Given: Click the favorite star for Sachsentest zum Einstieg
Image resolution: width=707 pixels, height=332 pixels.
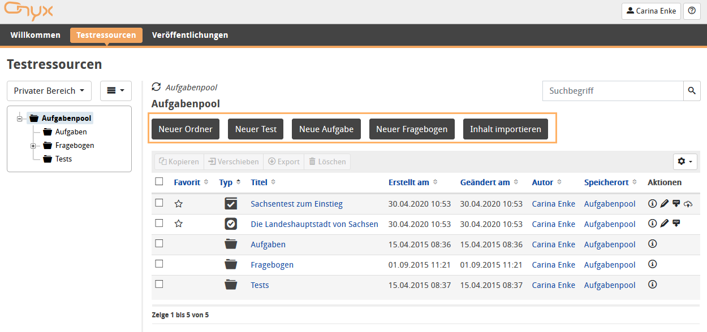Looking at the screenshot, I should (x=179, y=204).
